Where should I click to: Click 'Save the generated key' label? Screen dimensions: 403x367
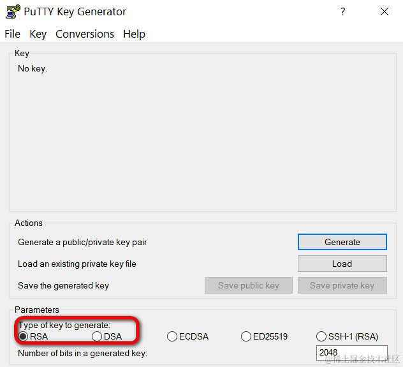pyautogui.click(x=63, y=285)
